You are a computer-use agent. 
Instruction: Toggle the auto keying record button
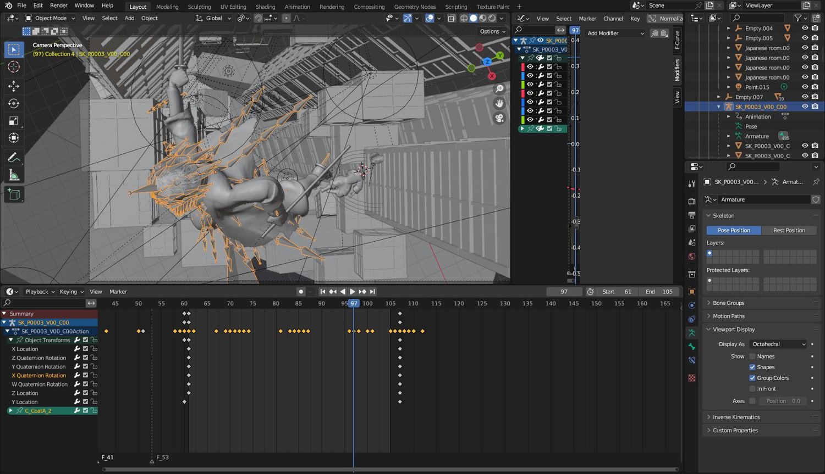tap(301, 292)
